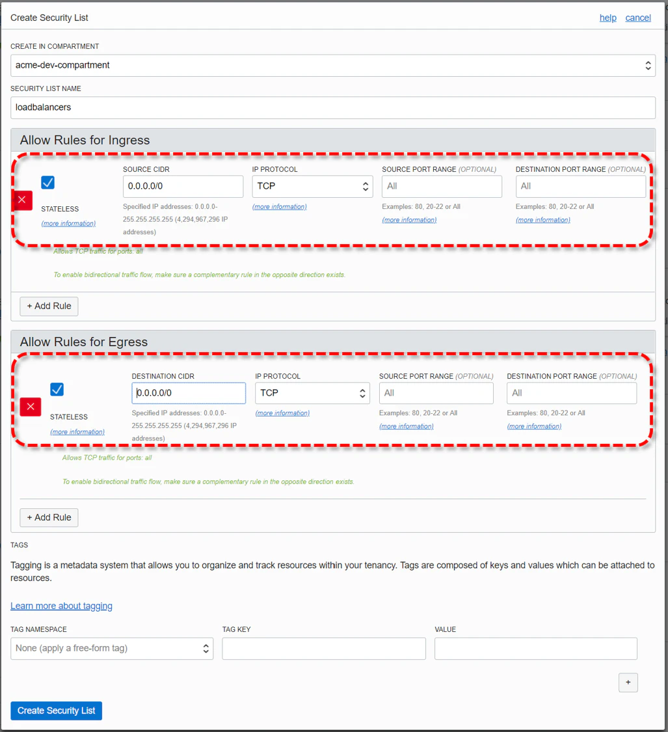The height and width of the screenshot is (732, 668).
Task: Open more information under ingress Source Port Range
Action: 409,220
